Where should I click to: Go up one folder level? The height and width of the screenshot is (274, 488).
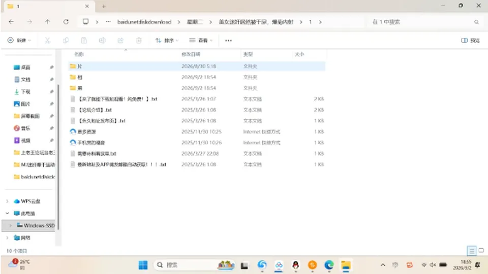(x=47, y=22)
